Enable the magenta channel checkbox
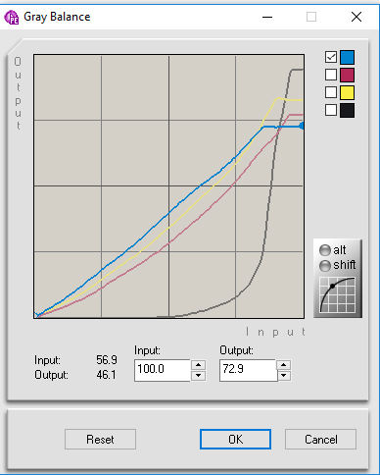380x475 pixels. (331, 75)
